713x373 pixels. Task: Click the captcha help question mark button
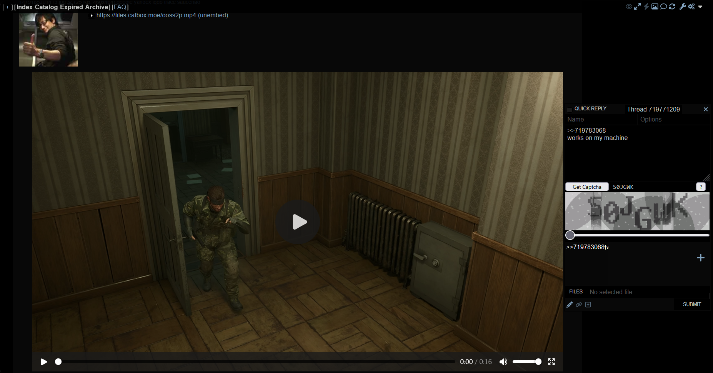click(701, 187)
